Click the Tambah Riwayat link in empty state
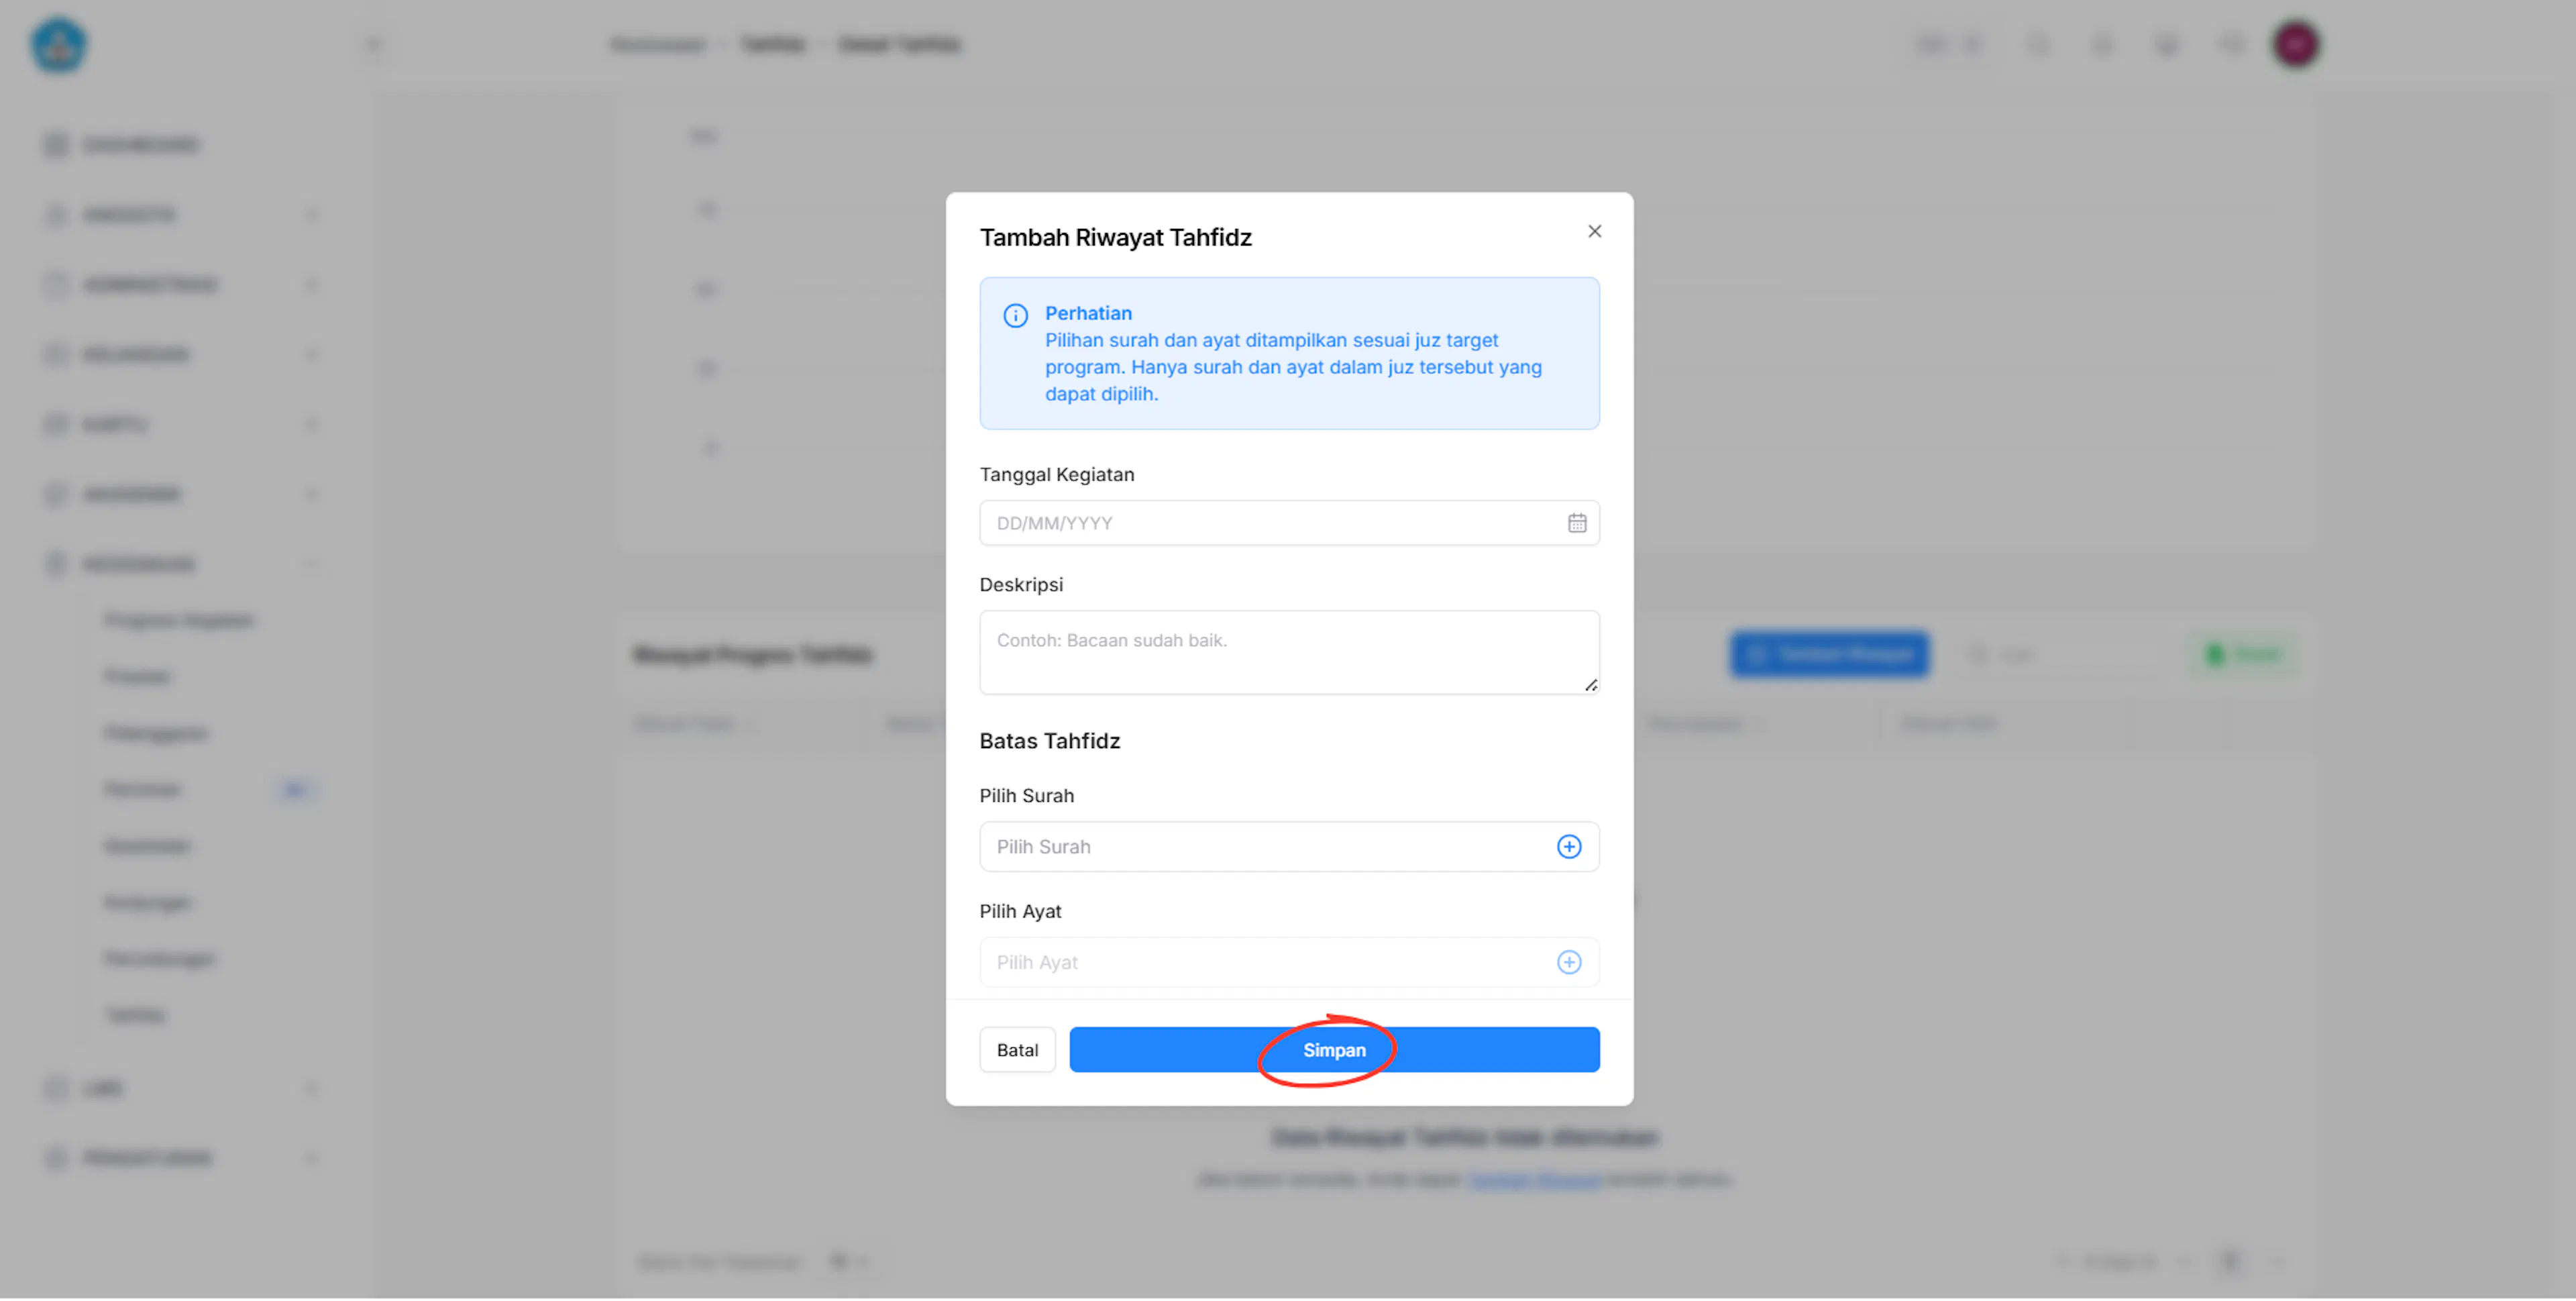 (x=1534, y=1180)
